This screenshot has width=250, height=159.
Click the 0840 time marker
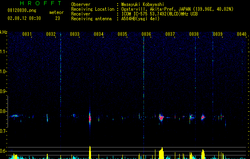click(x=242, y=34)
